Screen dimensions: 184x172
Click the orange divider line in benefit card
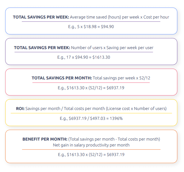pyautogui.click(x=91, y=150)
